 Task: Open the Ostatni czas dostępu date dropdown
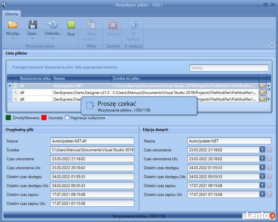coord(262,168)
